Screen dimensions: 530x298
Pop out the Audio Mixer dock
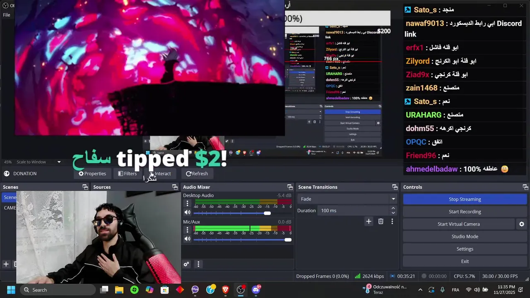pyautogui.click(x=290, y=187)
